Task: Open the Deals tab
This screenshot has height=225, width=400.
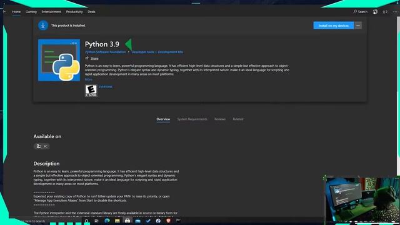Action: [x=91, y=12]
